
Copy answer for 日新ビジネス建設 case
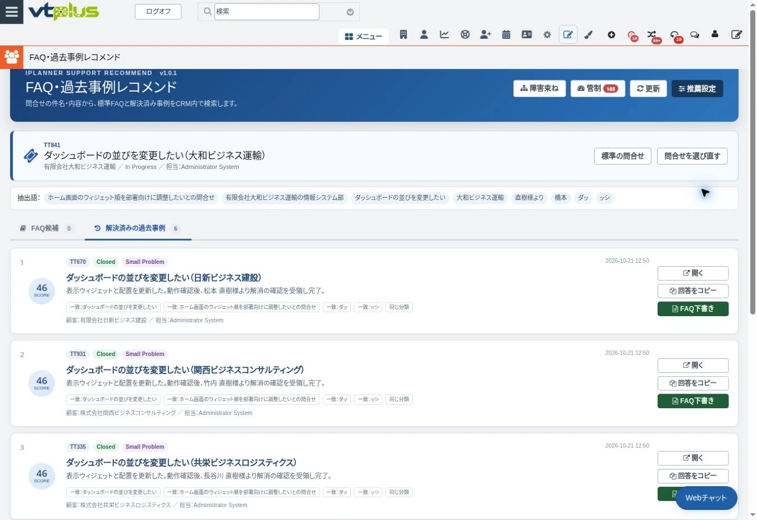pos(693,291)
